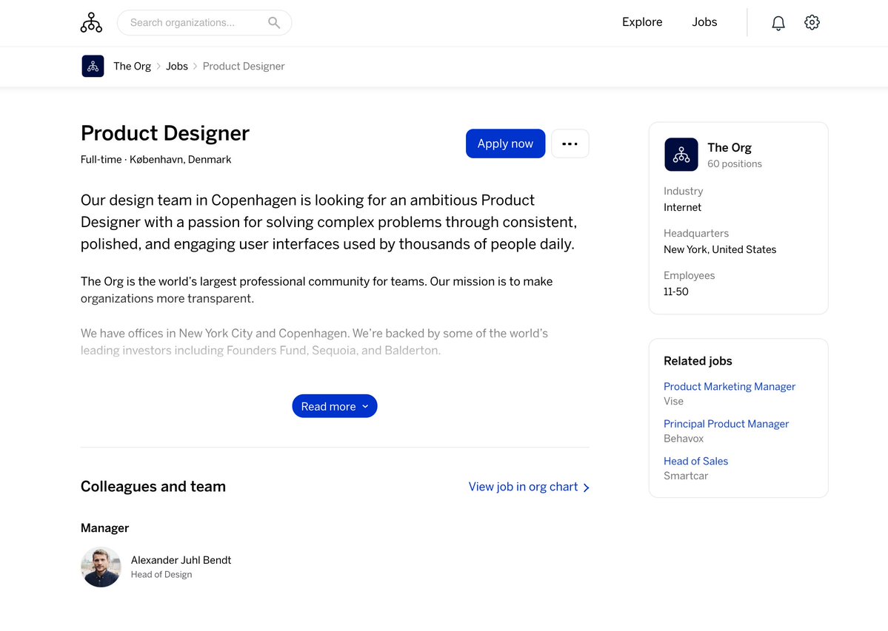This screenshot has width=888, height=631.
Task: Open the Explore menu item
Action: [x=641, y=22]
